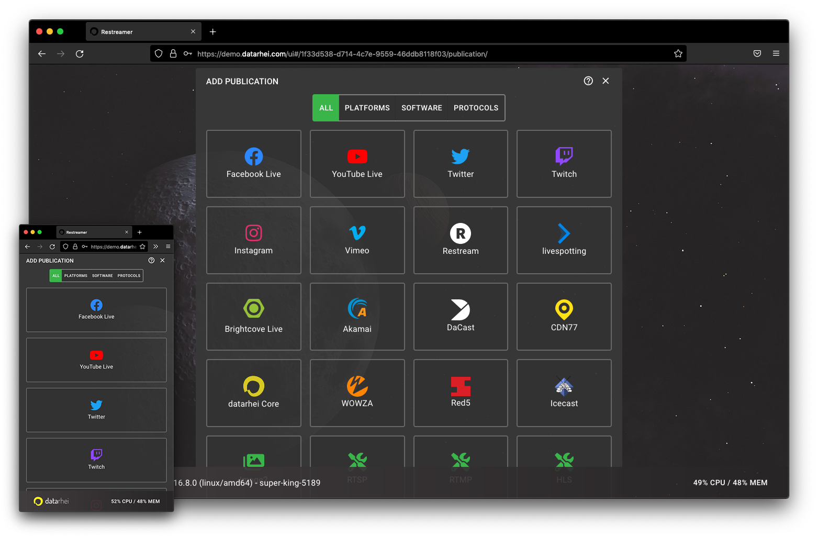
Task: Pick the Akamai publication option
Action: 357,317
